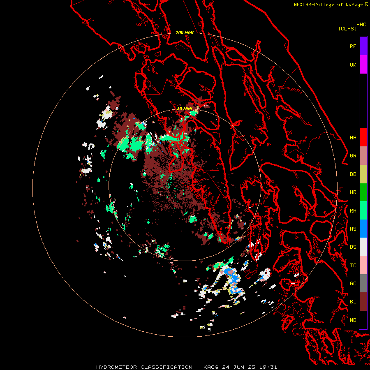Click the ND black legend swatch

tap(363, 320)
